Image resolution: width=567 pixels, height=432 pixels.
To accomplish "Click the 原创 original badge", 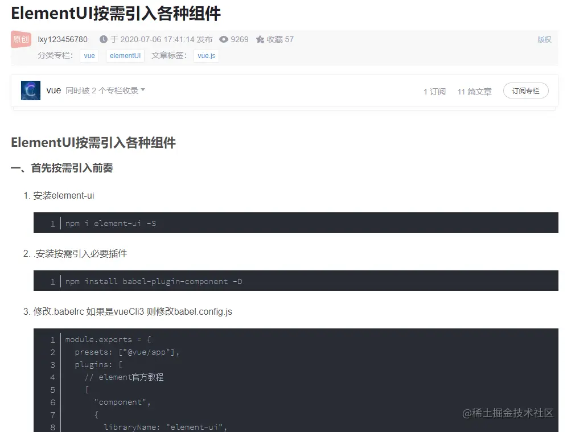I will pyautogui.click(x=21, y=39).
